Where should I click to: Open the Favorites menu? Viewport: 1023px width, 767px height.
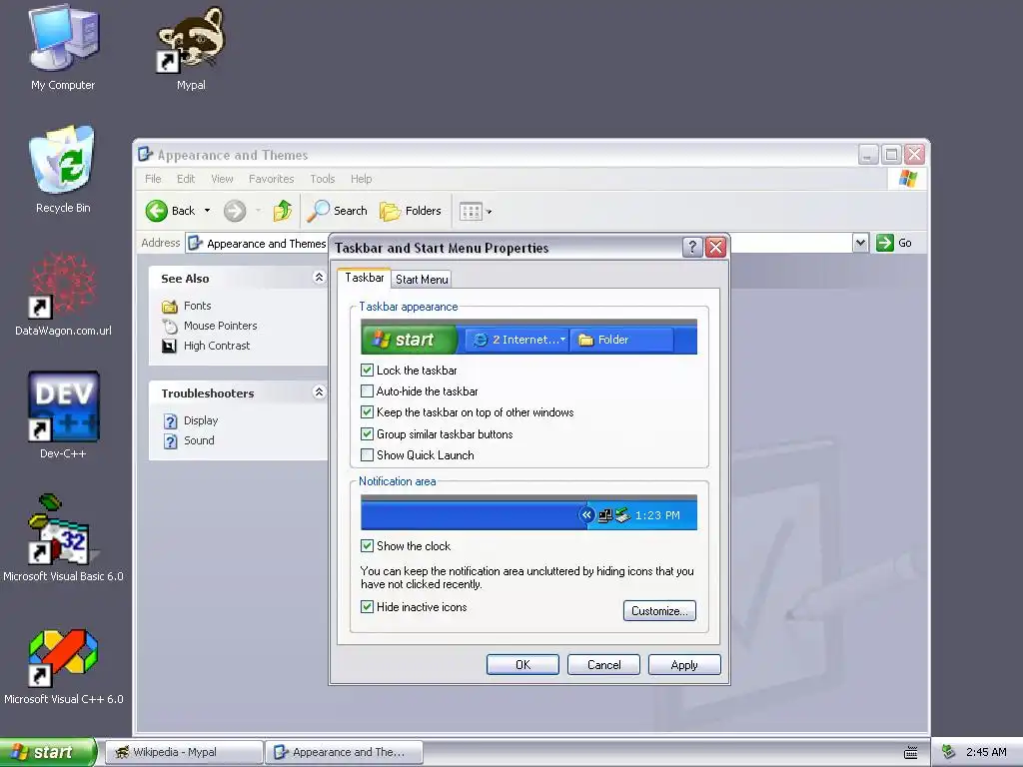[x=272, y=179]
